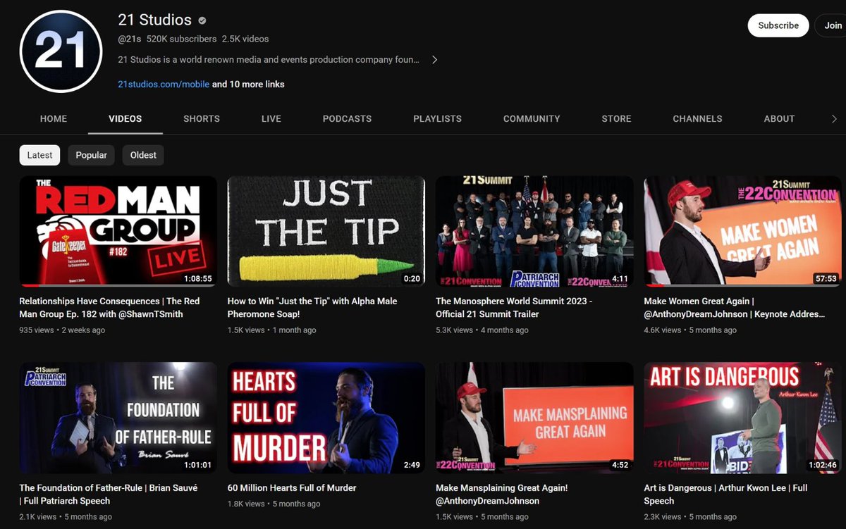Click the 57:53 duration badge
The height and width of the screenshot is (529, 846).
point(826,278)
